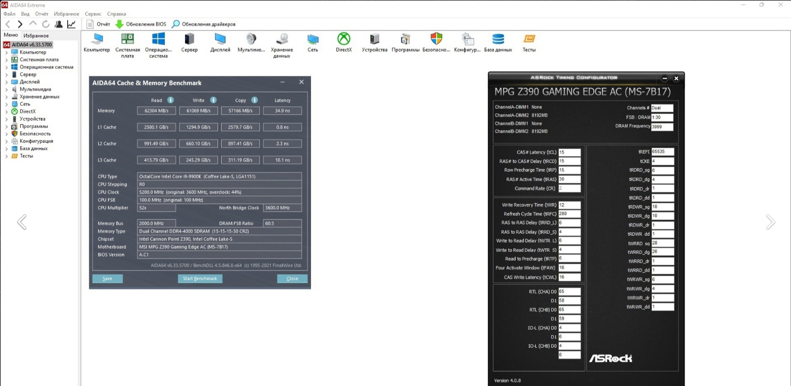Expand the Хранение данных node in the sidebar tree
The image size is (791, 386).
click(x=7, y=96)
